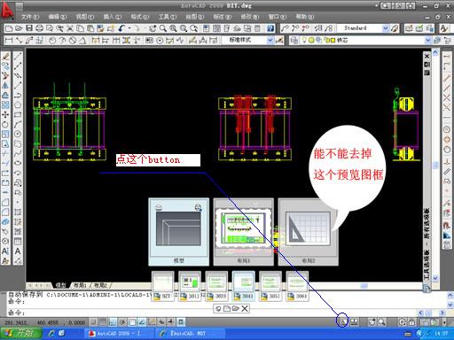Click the Quick View Layouts status icon

[343, 322]
